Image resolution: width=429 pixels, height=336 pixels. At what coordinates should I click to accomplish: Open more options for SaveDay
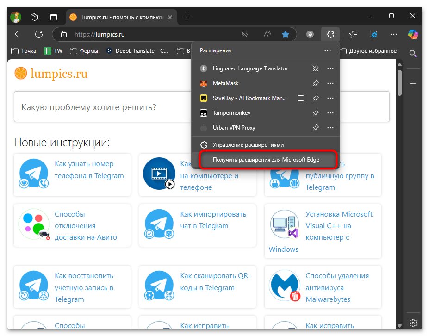(x=330, y=98)
